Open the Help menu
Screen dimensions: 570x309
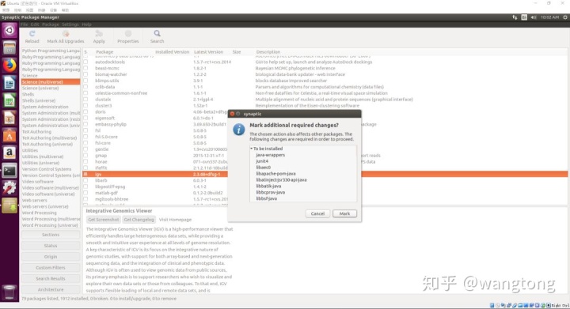point(86,24)
